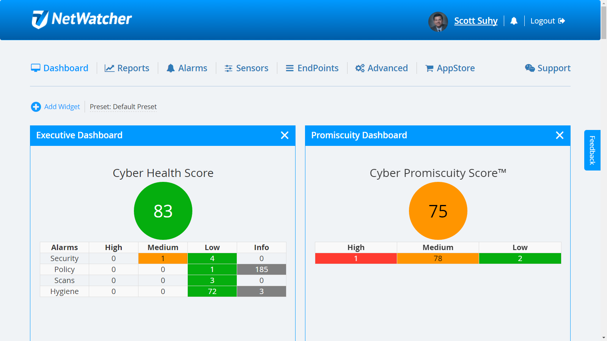The height and width of the screenshot is (341, 607).
Task: Click the Support chat icon
Action: (530, 68)
